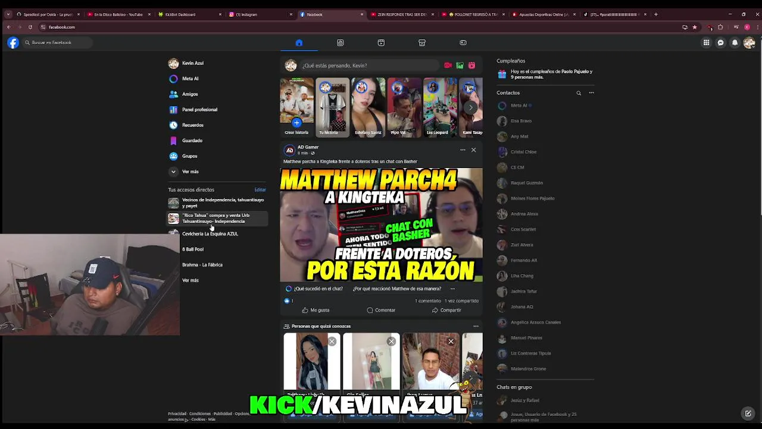The height and width of the screenshot is (429, 762).
Task: Click the live video icon in composer
Action: pos(448,66)
